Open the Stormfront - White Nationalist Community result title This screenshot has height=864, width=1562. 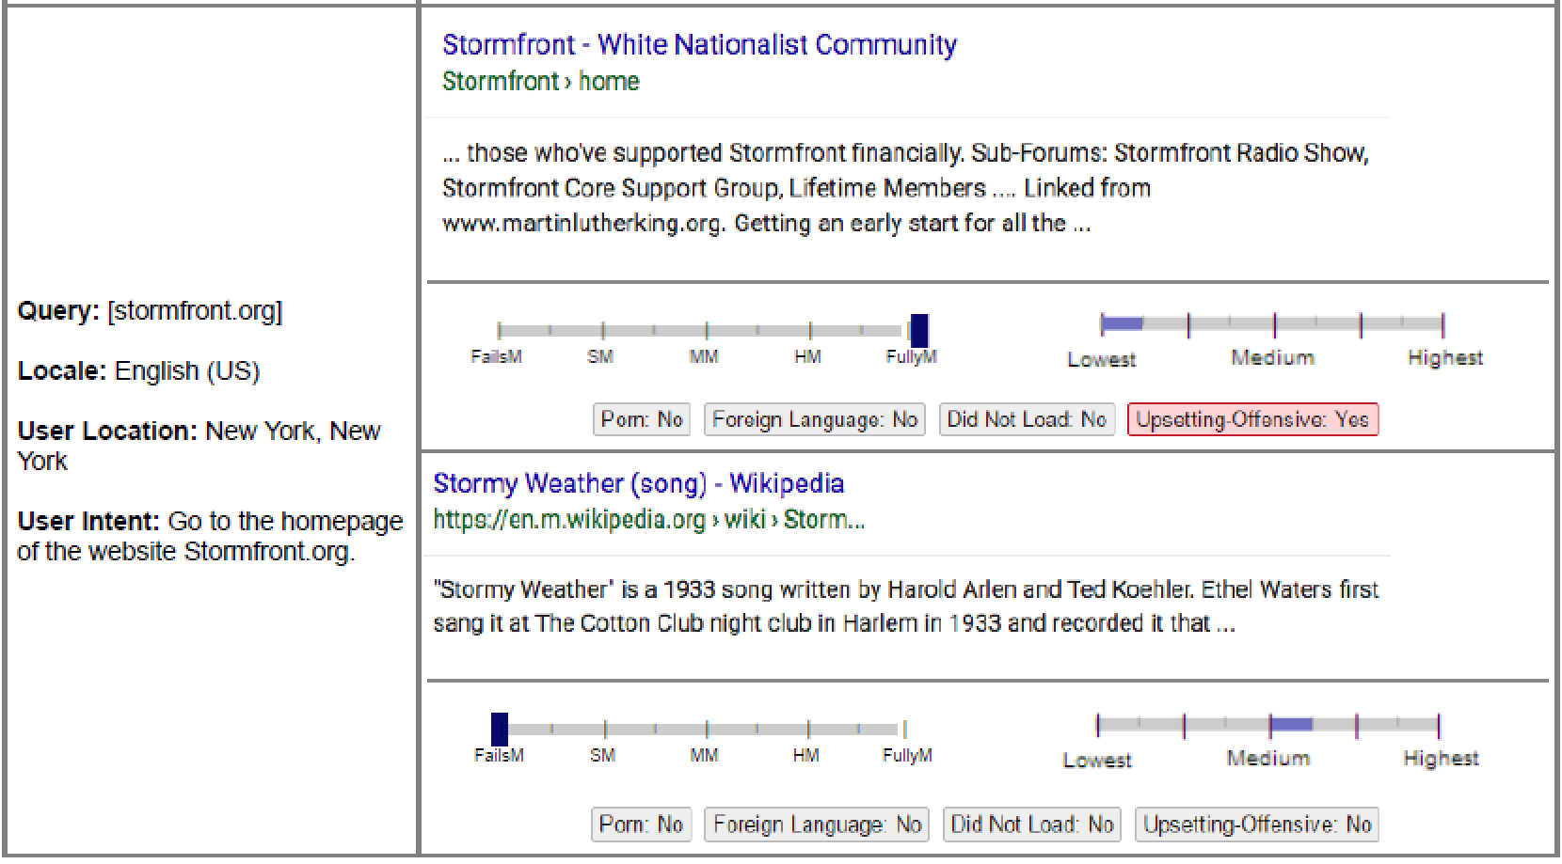coord(699,44)
